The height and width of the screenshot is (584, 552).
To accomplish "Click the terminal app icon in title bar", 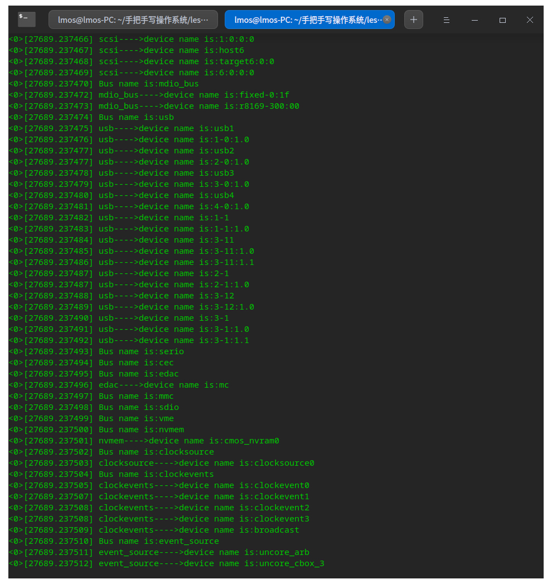I will [26, 20].
